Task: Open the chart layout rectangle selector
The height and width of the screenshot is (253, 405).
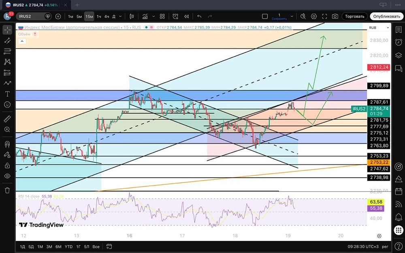Action: pos(265,16)
